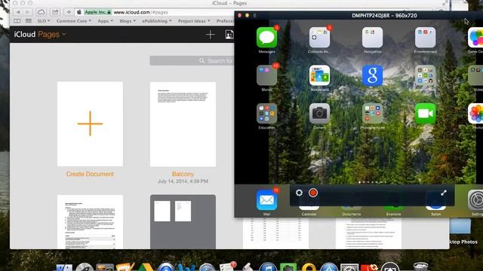
Task: Click the Create Document plus thumbnail
Action: [90, 123]
